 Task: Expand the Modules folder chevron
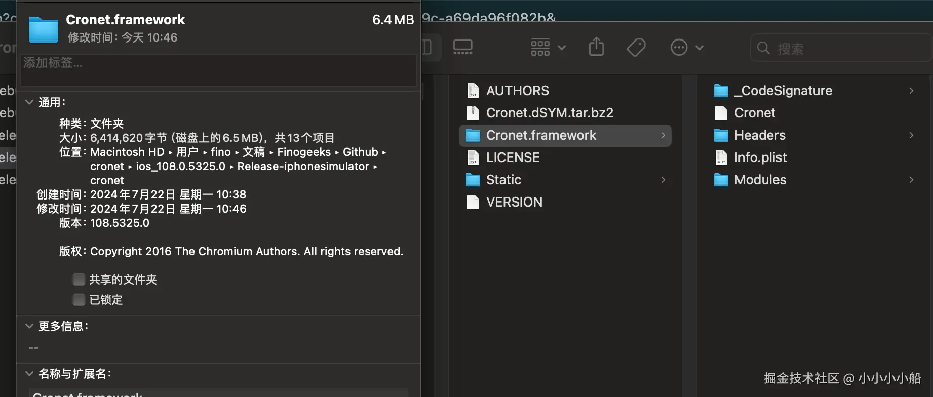tap(911, 180)
